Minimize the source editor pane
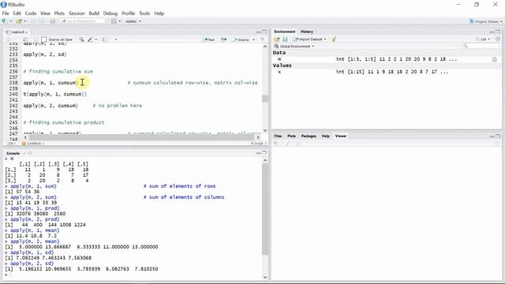This screenshot has height=284, width=505. pyautogui.click(x=258, y=32)
